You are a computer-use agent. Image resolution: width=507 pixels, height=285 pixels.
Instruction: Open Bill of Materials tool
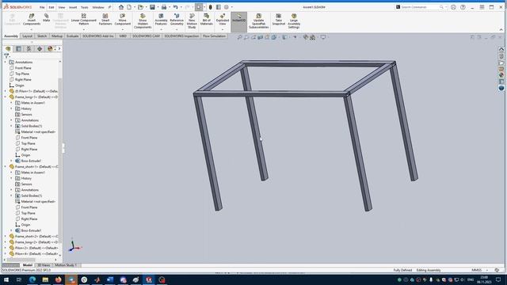click(x=206, y=19)
